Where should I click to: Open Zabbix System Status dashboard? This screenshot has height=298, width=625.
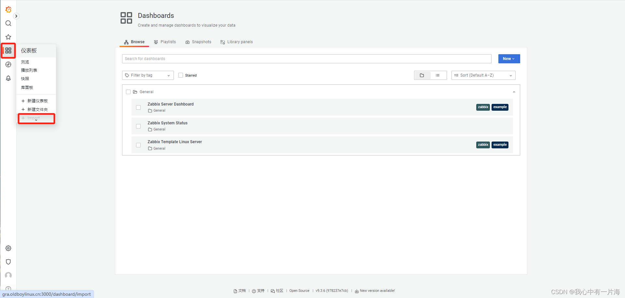168,123
